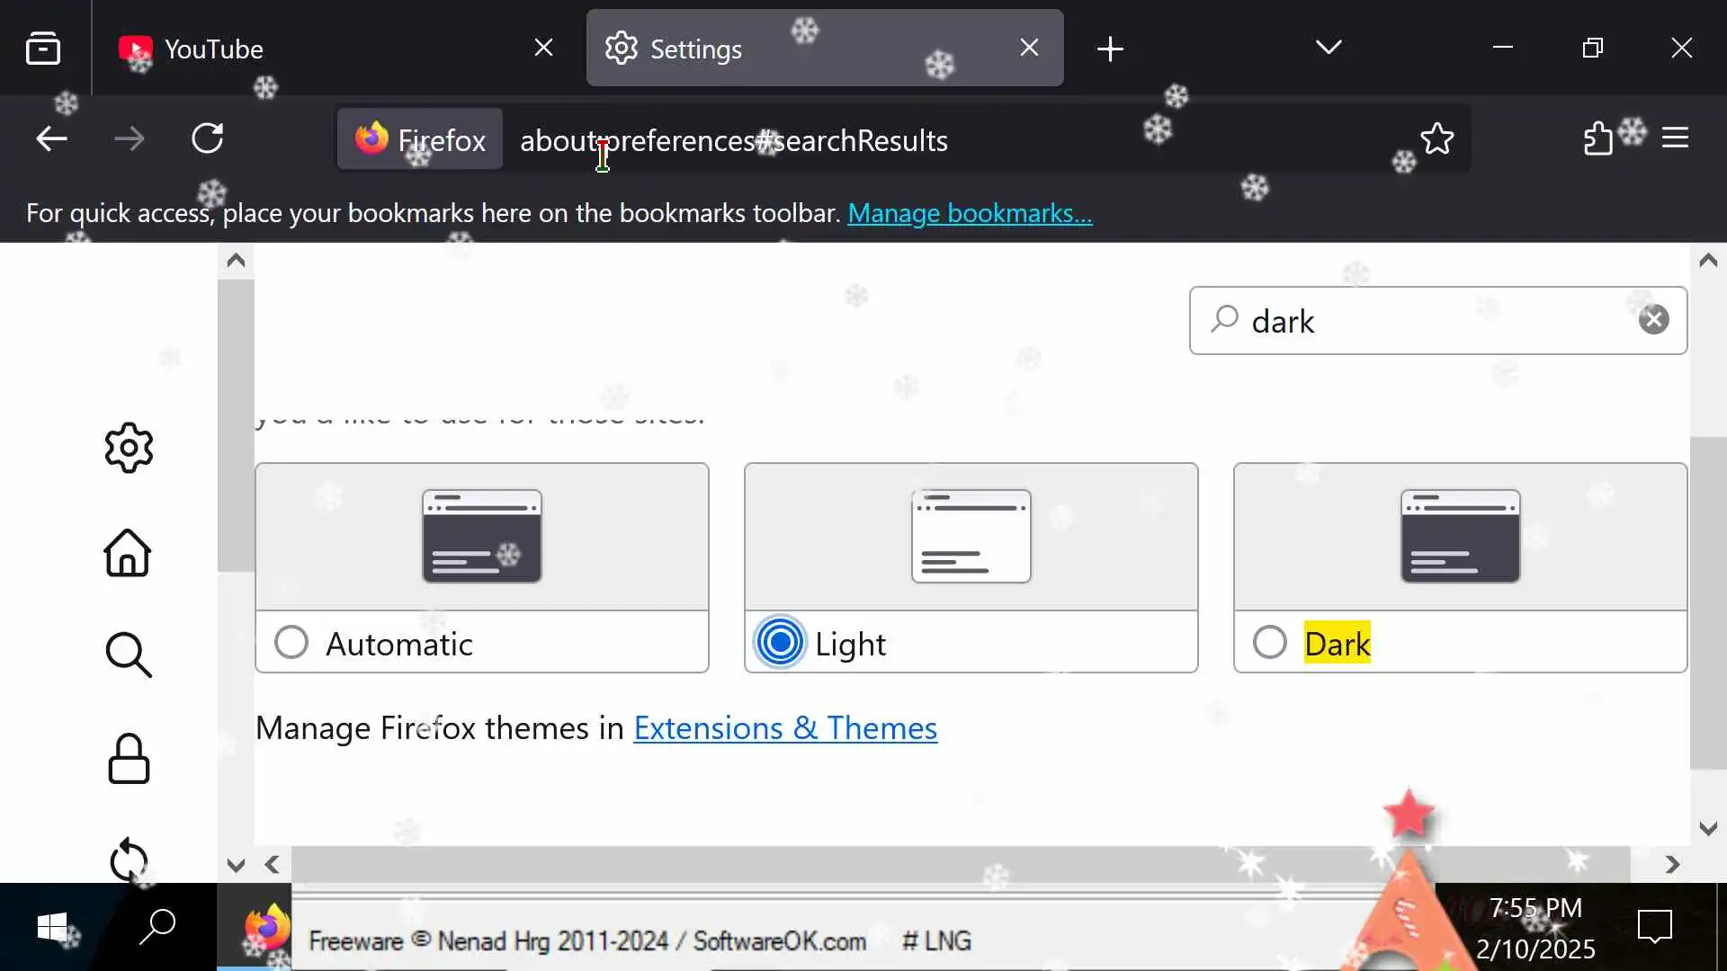Click the sidebar scroll-down arrow
This screenshot has height=971, width=1727.
click(x=236, y=865)
